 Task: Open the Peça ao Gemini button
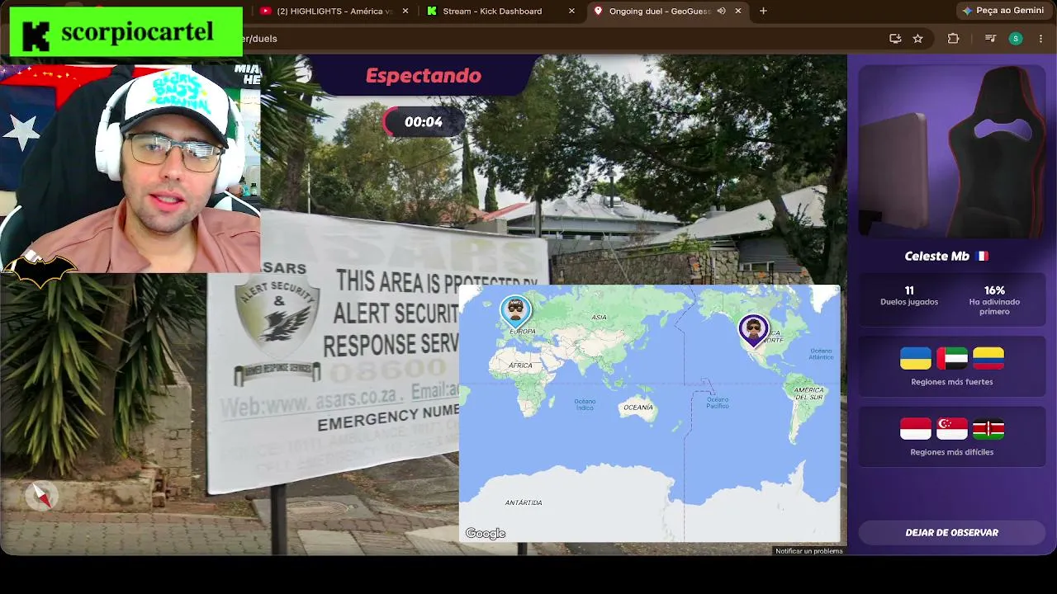coord(1002,11)
